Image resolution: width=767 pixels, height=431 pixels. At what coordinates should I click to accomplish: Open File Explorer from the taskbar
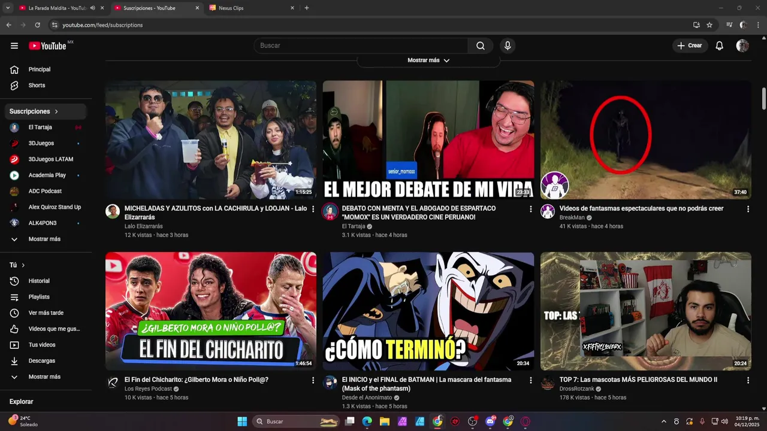point(385,421)
